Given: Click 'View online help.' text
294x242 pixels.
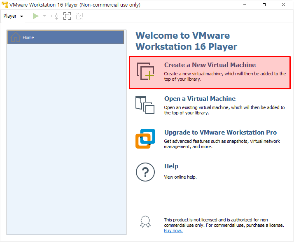Looking at the screenshot, I should coord(180,177).
